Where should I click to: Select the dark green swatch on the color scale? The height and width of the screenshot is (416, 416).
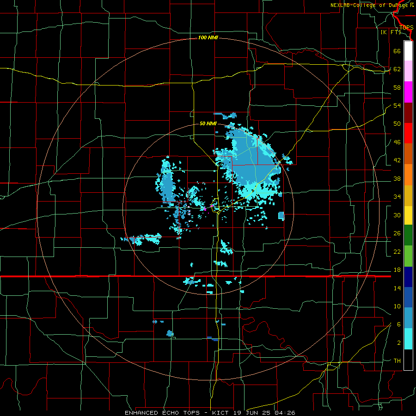click(x=408, y=235)
